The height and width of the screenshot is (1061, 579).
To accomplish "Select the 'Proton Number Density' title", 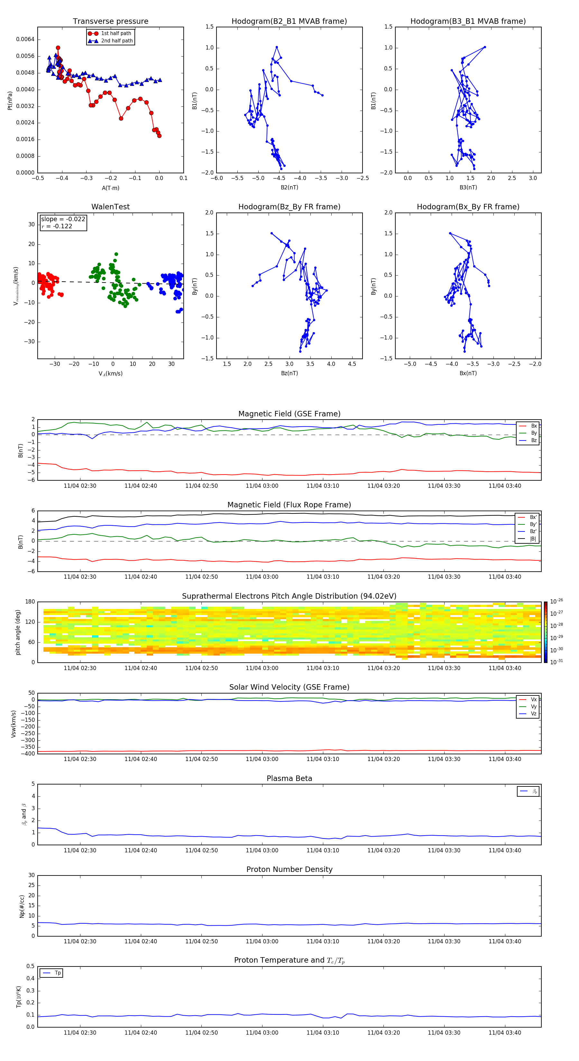I will point(289,869).
